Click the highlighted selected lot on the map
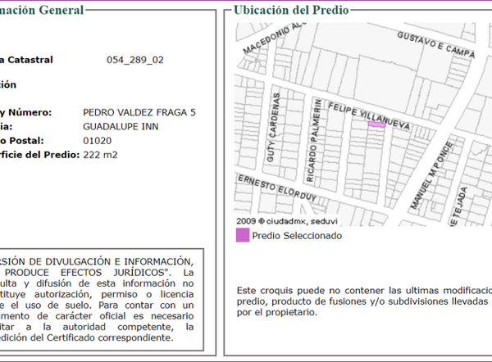The width and height of the screenshot is (492, 362). (376, 124)
